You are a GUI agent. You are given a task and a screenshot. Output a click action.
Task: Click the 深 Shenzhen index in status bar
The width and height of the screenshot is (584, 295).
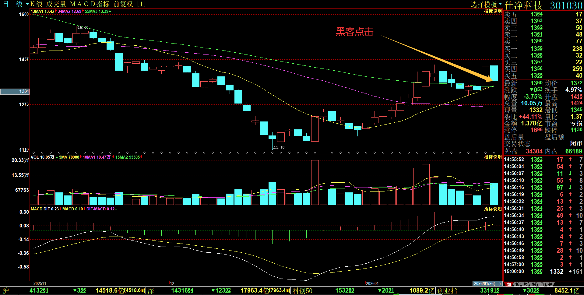point(150,290)
